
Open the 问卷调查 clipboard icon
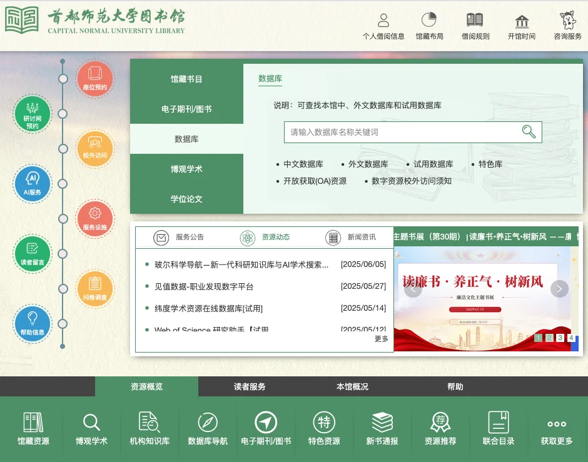[95, 289]
